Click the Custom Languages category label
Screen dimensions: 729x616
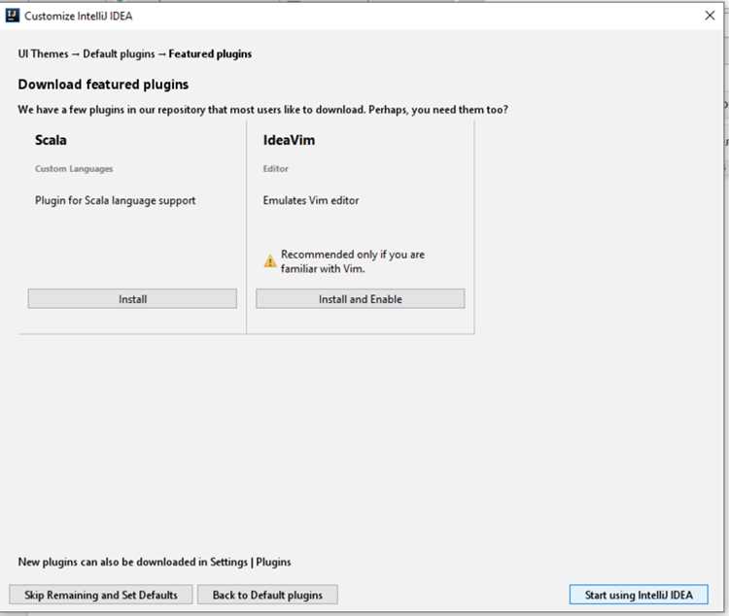74,169
